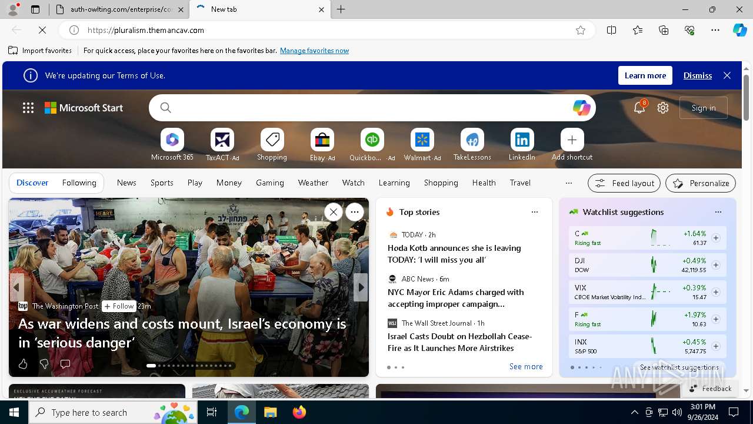Screen dimensions: 753x424
Task: Switch to the Following tab
Action: click(79, 183)
